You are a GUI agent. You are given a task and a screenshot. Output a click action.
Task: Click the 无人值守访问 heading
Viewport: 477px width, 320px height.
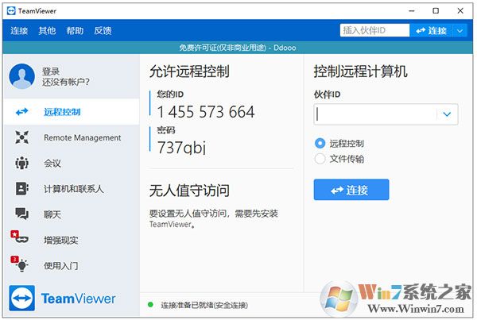click(189, 191)
